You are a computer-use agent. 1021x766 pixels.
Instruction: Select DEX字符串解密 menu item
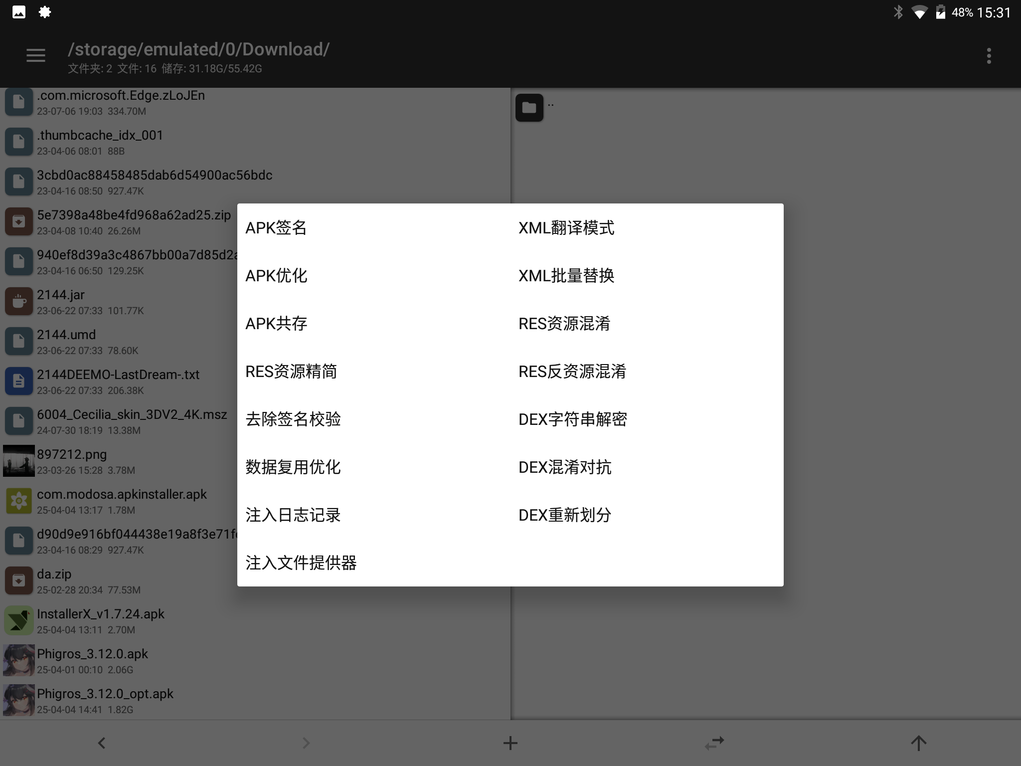[x=572, y=419]
